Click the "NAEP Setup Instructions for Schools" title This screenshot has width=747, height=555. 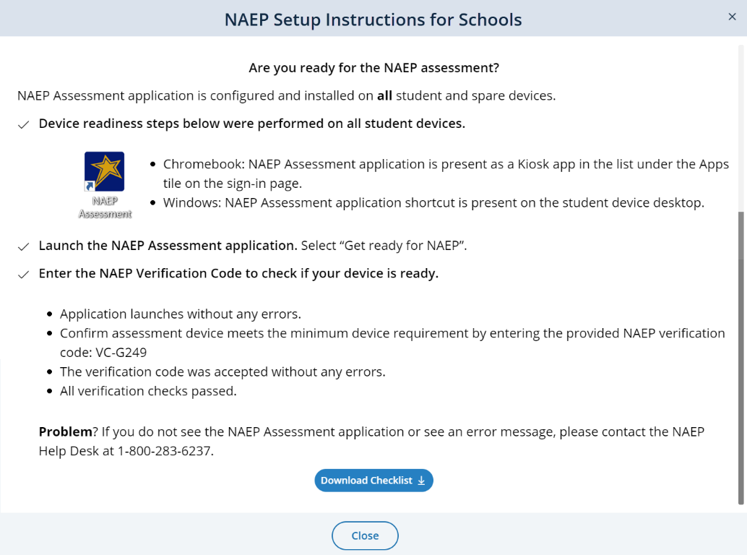(373, 20)
